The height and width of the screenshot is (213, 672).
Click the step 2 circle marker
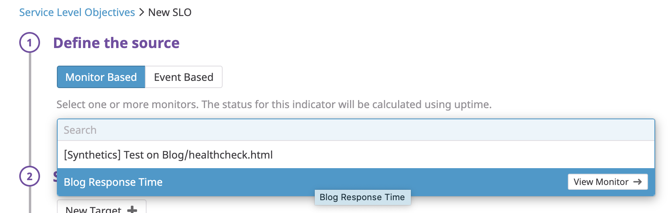click(x=30, y=176)
